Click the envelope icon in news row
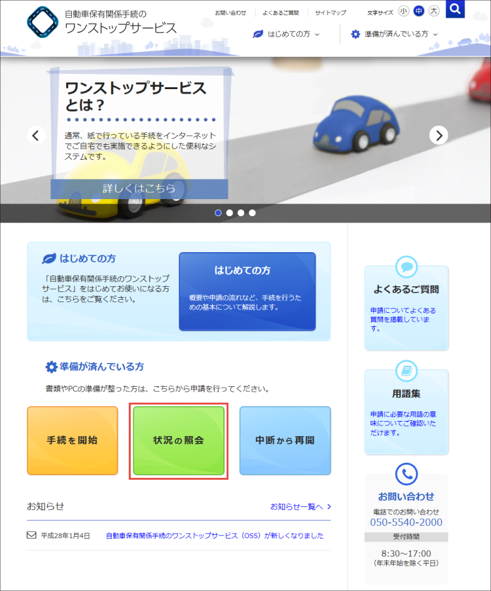 [x=32, y=535]
